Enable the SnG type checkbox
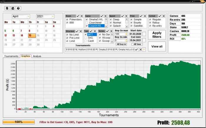The width and height of the screenshot is (206, 128). click(86, 38)
